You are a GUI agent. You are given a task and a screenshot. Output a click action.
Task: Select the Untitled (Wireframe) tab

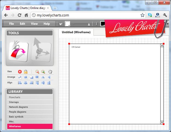pyautogui.click(x=76, y=32)
